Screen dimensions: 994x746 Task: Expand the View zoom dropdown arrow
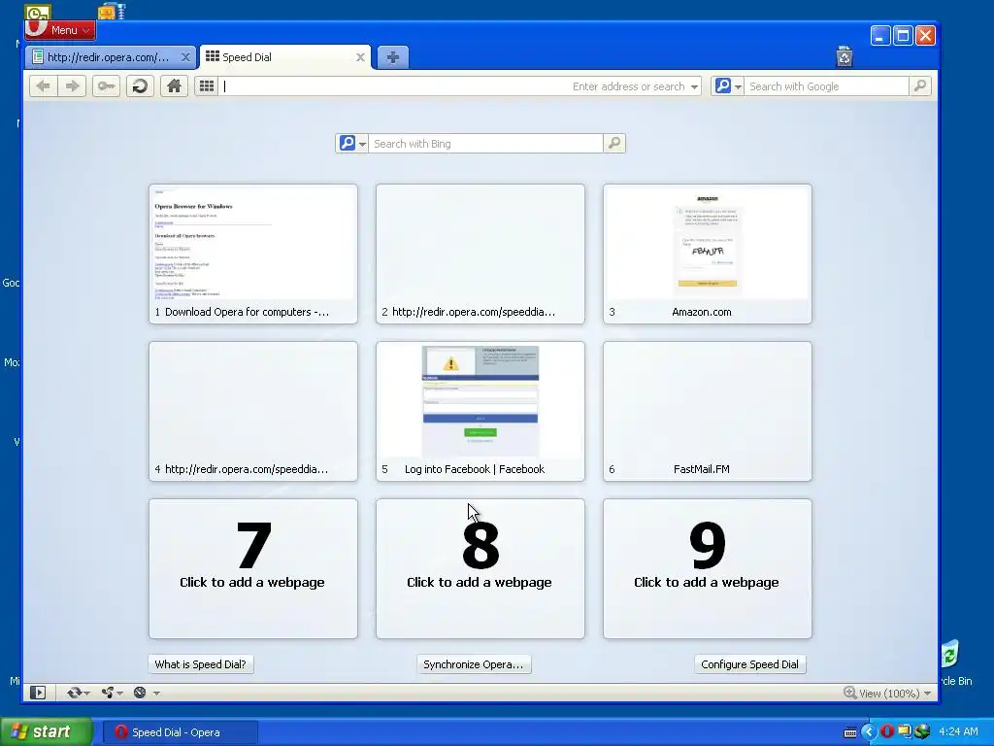927,694
